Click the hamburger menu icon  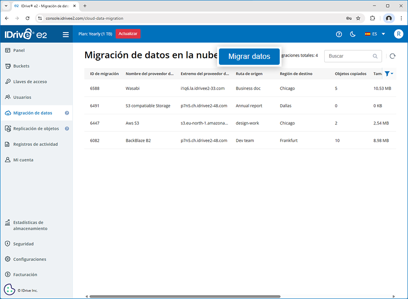tap(66, 34)
